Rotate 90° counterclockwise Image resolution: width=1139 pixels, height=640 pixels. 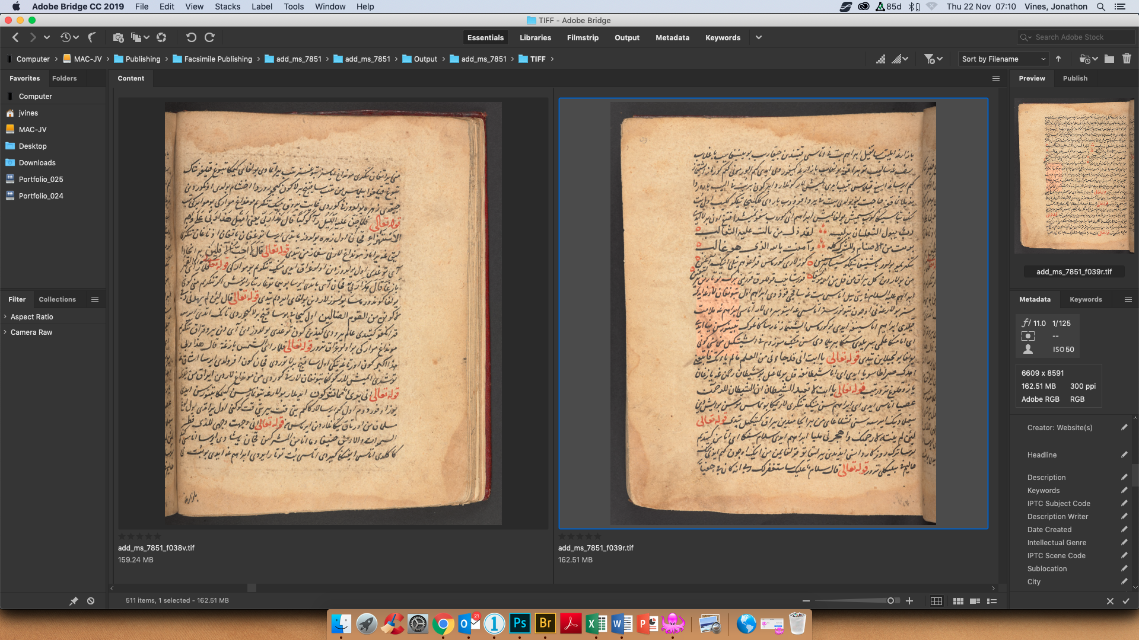coord(191,37)
